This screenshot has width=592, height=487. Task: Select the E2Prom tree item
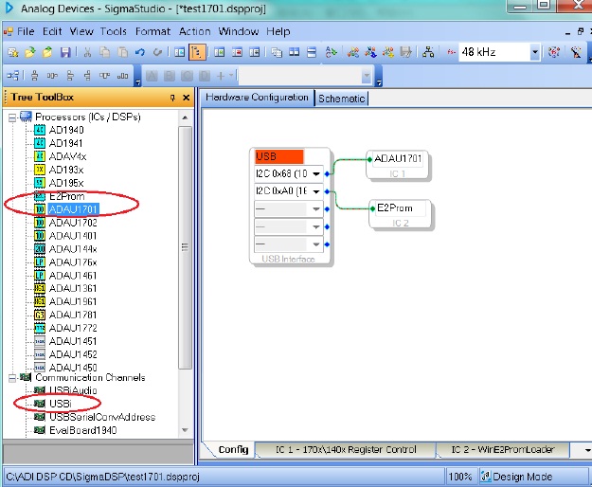pos(67,196)
